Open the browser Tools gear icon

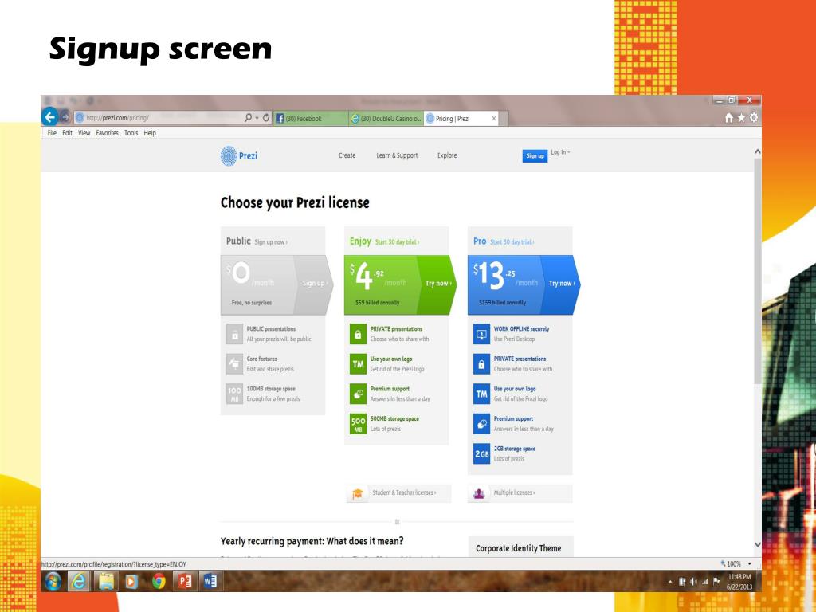(754, 118)
